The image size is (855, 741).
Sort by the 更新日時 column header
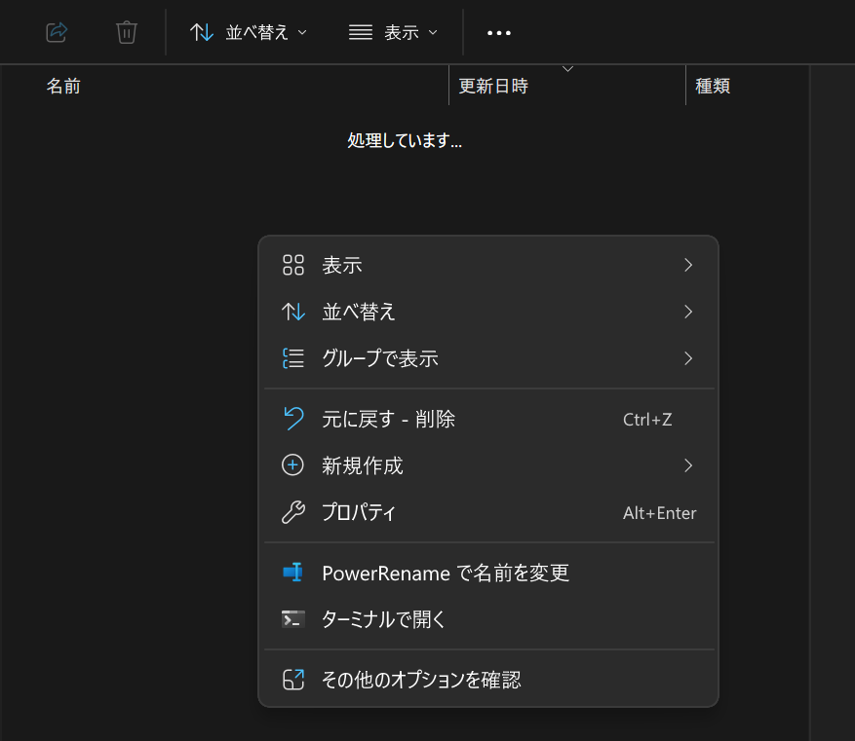click(493, 86)
